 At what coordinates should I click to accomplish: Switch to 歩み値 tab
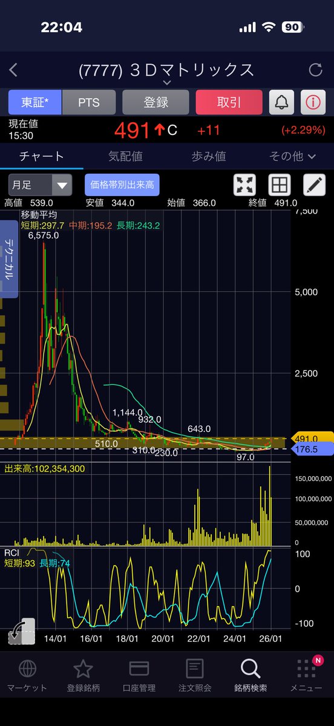[x=209, y=156]
